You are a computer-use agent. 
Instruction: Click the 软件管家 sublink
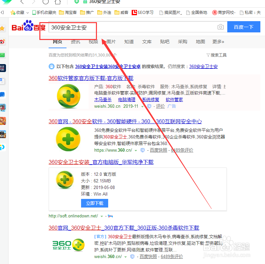(174, 99)
